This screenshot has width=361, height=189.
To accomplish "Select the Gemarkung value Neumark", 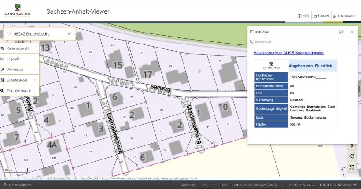I will 297,100.
